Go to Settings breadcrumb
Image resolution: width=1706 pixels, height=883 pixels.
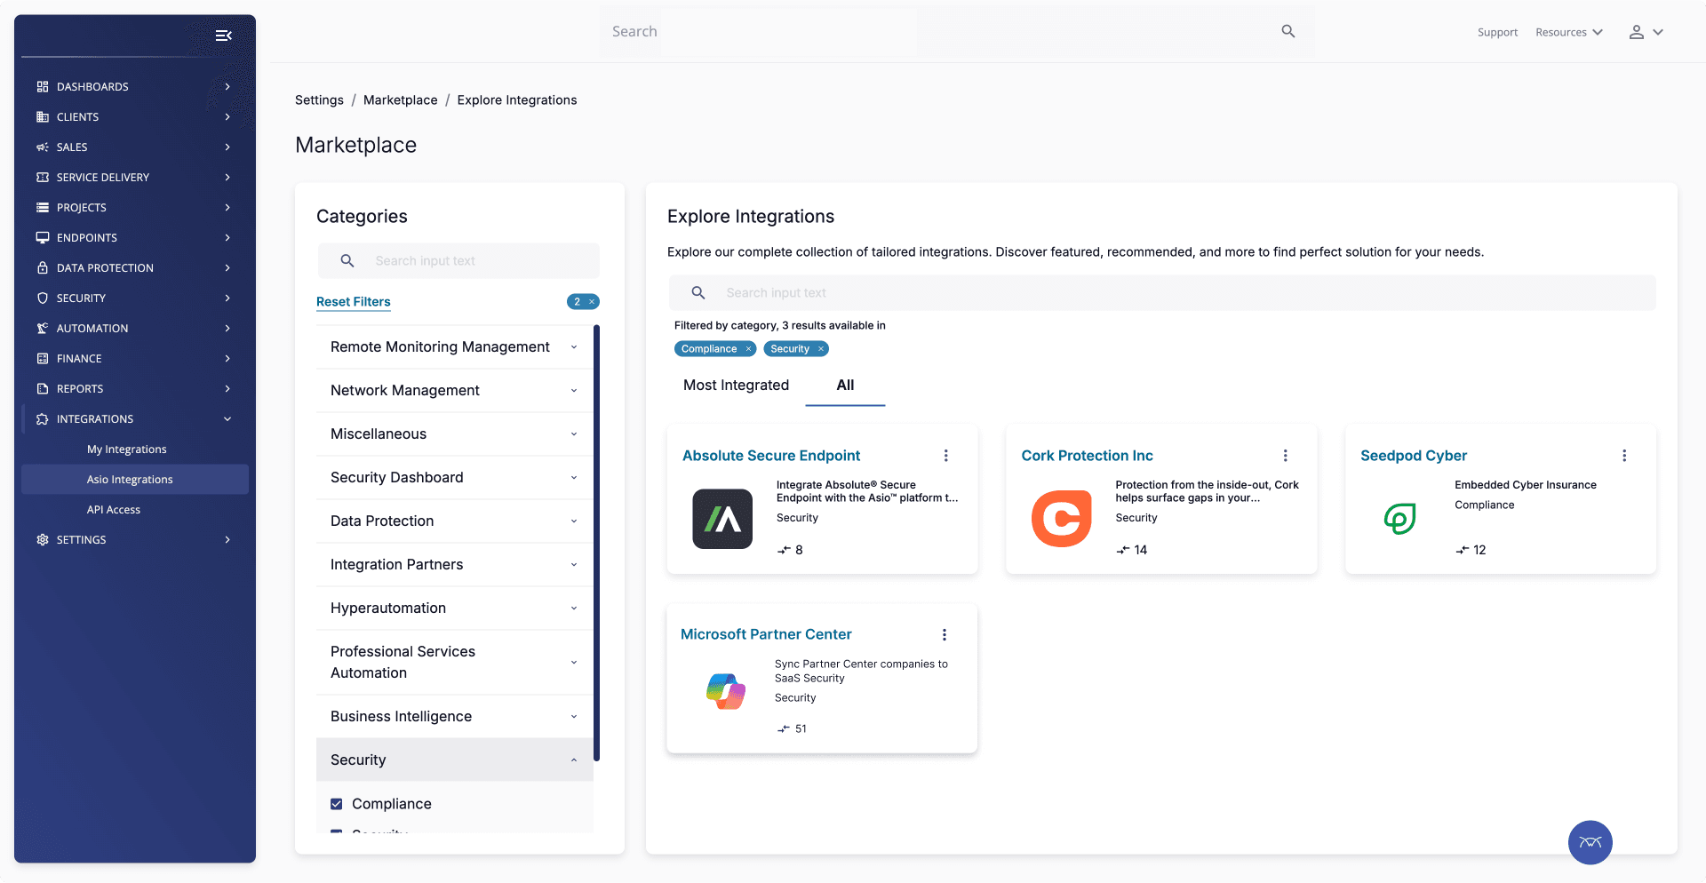click(x=319, y=100)
